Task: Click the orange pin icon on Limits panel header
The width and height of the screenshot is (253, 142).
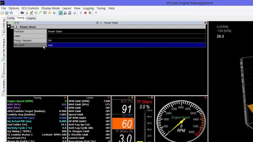Action: point(108,98)
